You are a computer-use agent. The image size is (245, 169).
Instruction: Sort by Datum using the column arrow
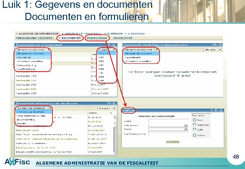click(x=111, y=113)
